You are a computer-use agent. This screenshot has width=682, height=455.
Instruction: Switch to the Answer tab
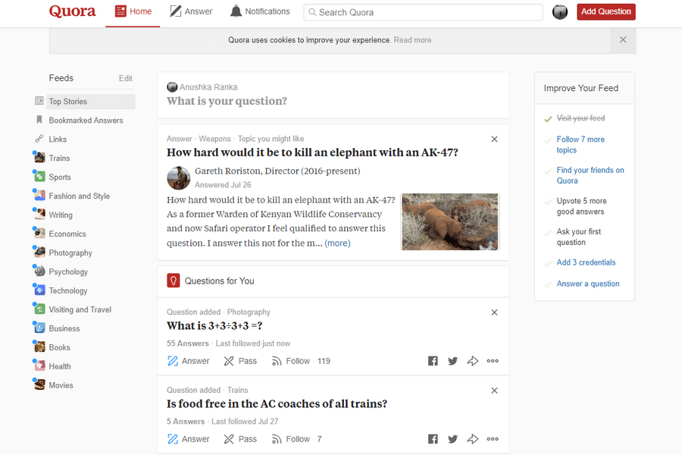pyautogui.click(x=191, y=11)
